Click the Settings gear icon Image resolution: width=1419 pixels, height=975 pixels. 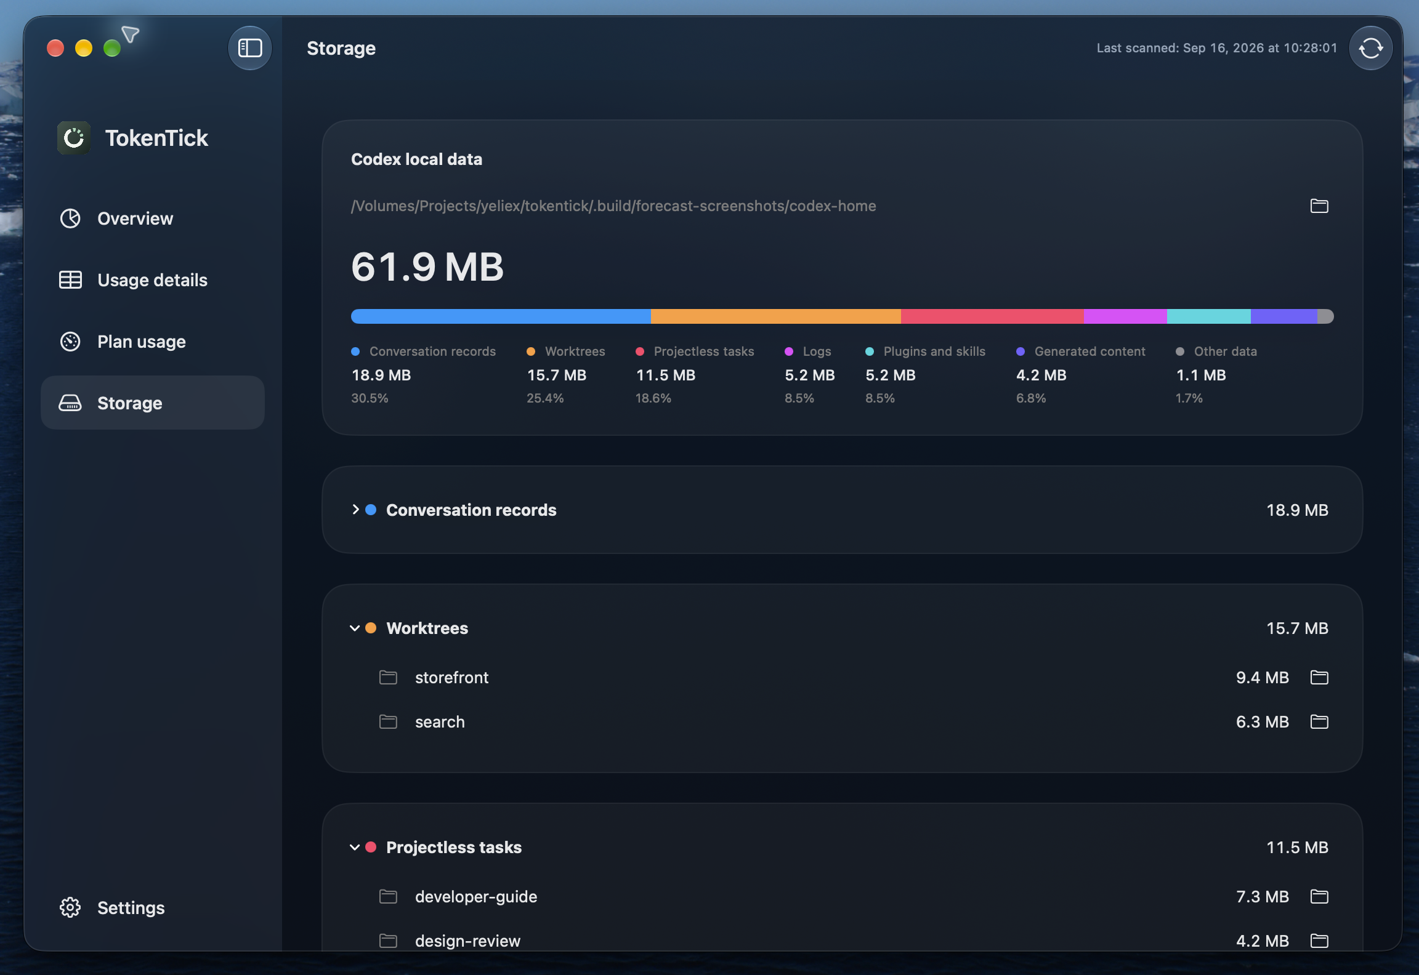coord(70,907)
